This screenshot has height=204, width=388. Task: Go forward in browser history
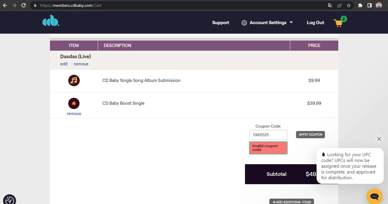tap(14, 5)
